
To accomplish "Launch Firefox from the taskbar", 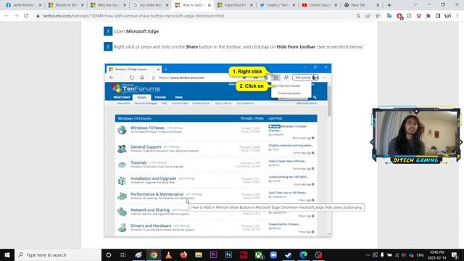I will click(183, 254).
